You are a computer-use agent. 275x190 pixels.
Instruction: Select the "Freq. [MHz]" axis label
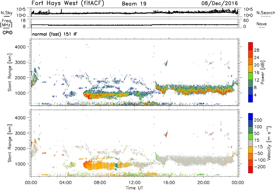(7, 23)
